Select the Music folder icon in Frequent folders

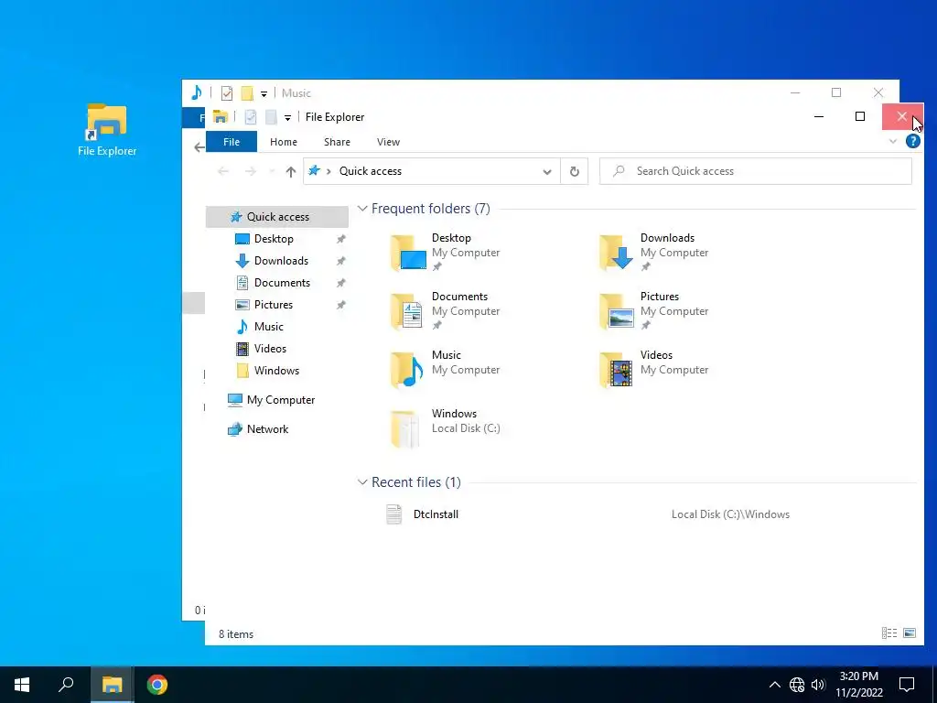point(407,370)
